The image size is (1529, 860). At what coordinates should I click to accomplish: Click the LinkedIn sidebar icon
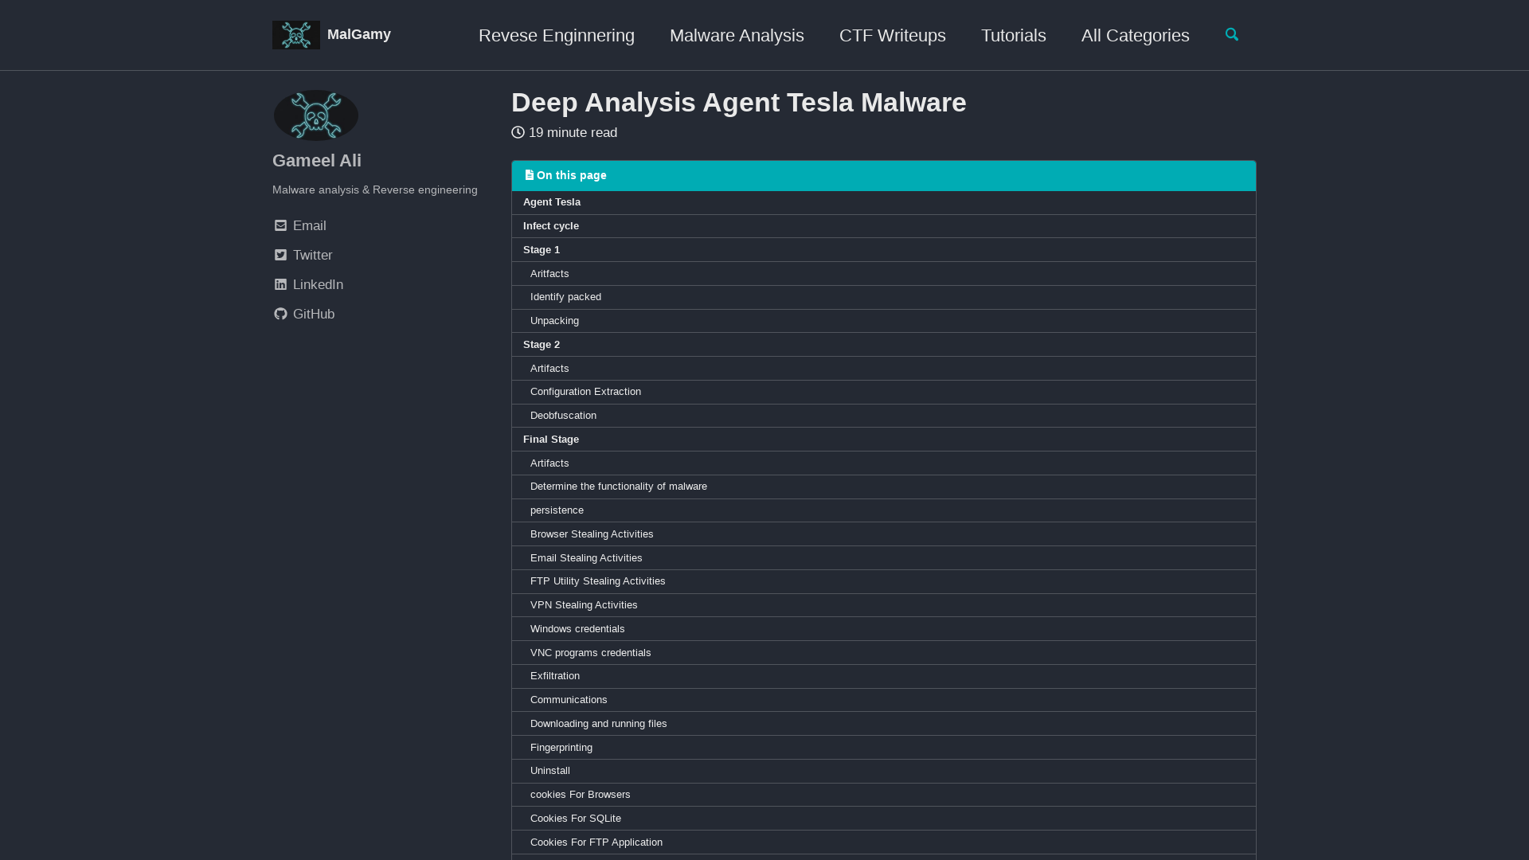[x=280, y=285]
